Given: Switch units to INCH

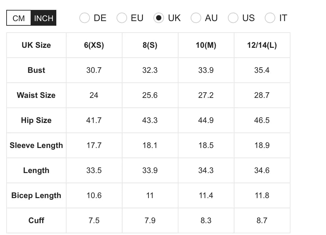Looking at the screenshot, I should (43, 18).
